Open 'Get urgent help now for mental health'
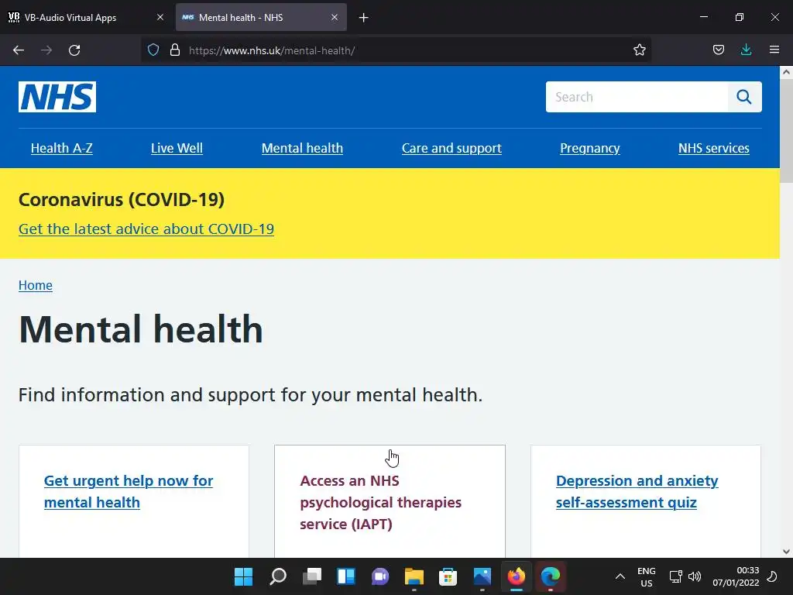Viewport: 793px width, 595px height. pyautogui.click(x=129, y=491)
